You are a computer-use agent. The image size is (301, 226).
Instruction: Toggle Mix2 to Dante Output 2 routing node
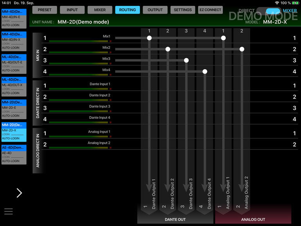tap(168, 49)
